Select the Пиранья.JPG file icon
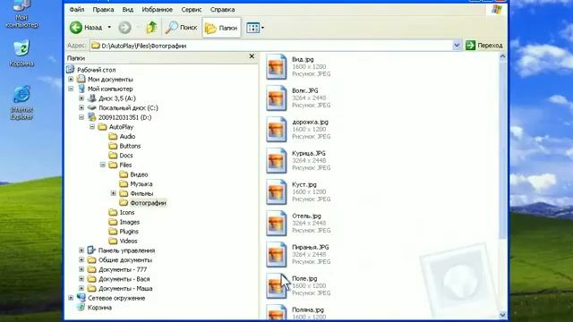573x322 pixels. [x=277, y=254]
